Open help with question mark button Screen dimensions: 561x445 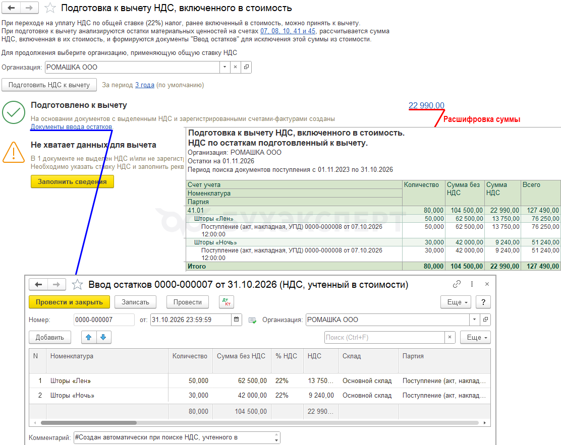pyautogui.click(x=483, y=302)
